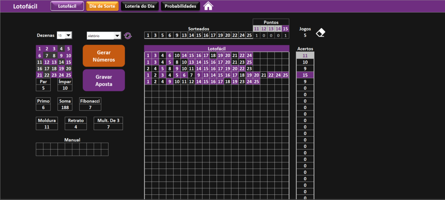The height and width of the screenshot is (200, 445).
Task: Open the Probabilidades tab
Action: click(x=180, y=6)
